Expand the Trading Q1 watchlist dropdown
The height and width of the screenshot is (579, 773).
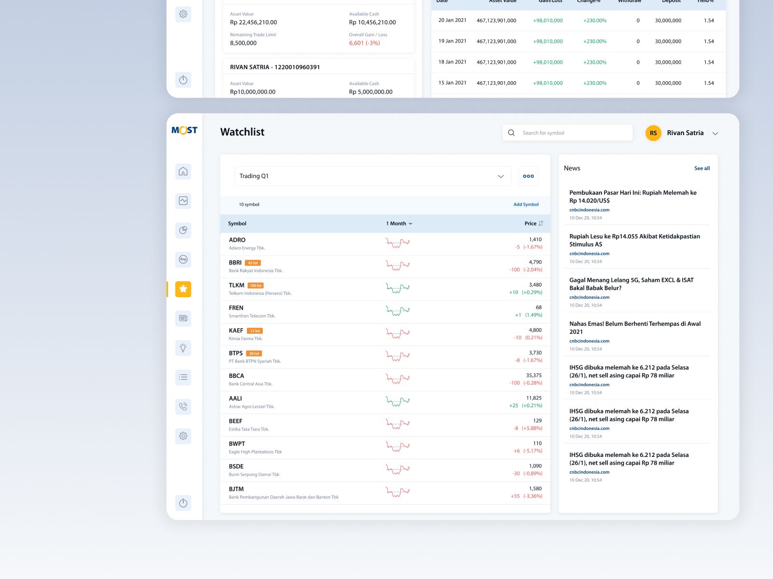pos(372,176)
